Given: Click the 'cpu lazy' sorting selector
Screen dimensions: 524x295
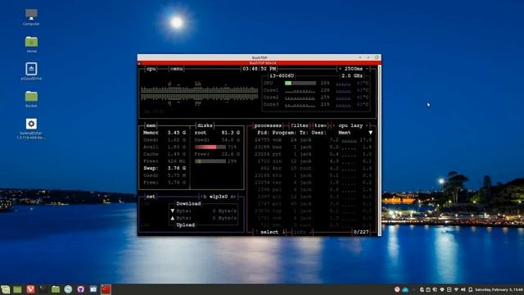Looking at the screenshot, I should (x=350, y=125).
